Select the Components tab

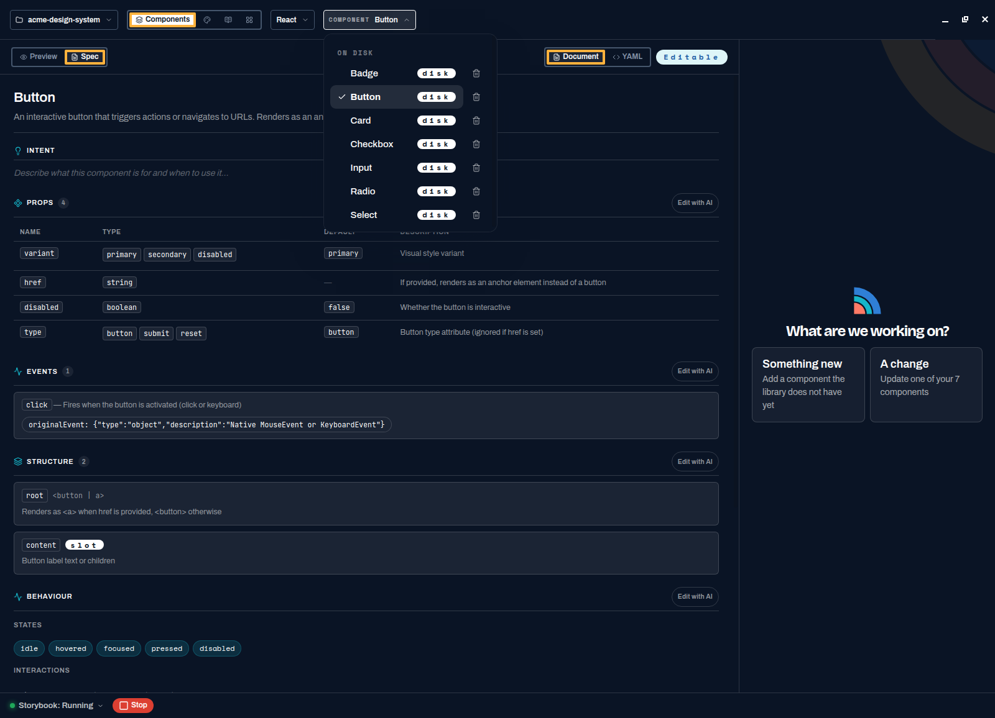[163, 20]
